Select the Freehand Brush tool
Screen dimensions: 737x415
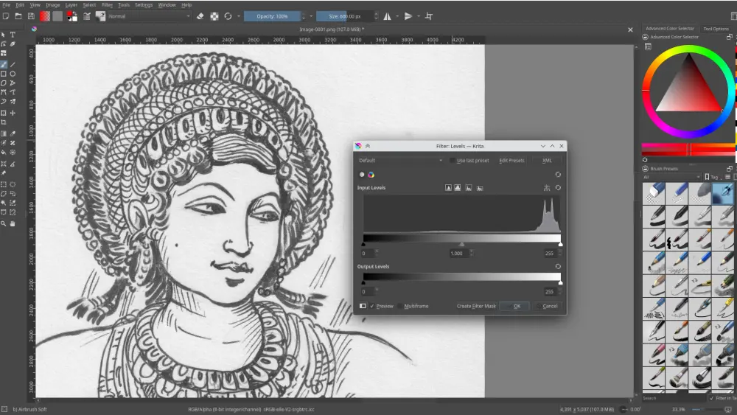click(4, 64)
